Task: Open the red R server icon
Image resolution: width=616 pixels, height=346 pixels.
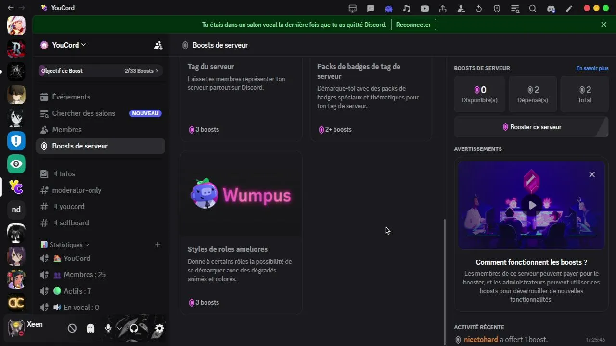Action: tap(16, 48)
